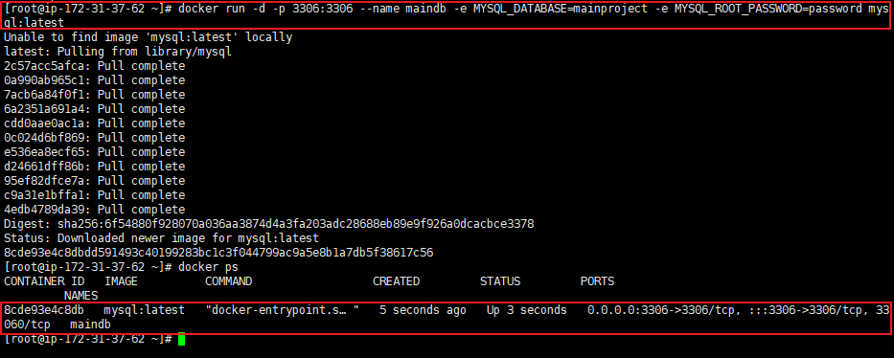Click the '5 seconds ago' created value

pos(423,310)
